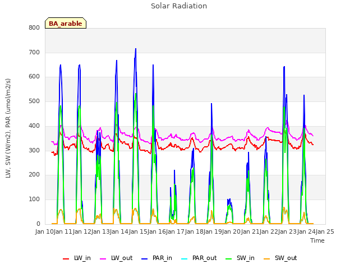Click the 200 y-axis tick label
This screenshot has height=269, width=359.
(34, 175)
